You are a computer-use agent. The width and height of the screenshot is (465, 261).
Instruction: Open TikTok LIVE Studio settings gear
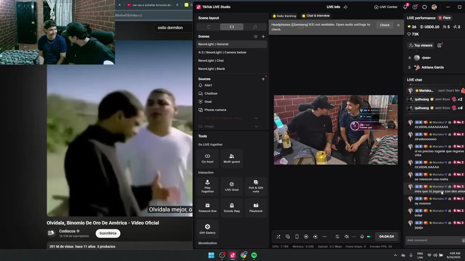pos(424,7)
